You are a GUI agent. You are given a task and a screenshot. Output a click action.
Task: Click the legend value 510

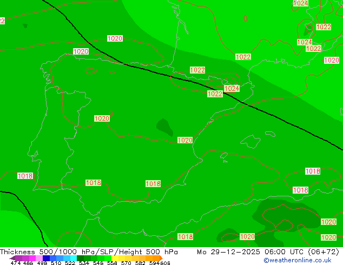tap(56, 263)
